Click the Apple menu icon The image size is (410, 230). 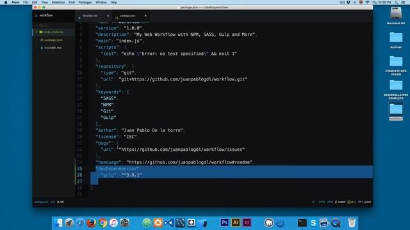(x=6, y=3)
